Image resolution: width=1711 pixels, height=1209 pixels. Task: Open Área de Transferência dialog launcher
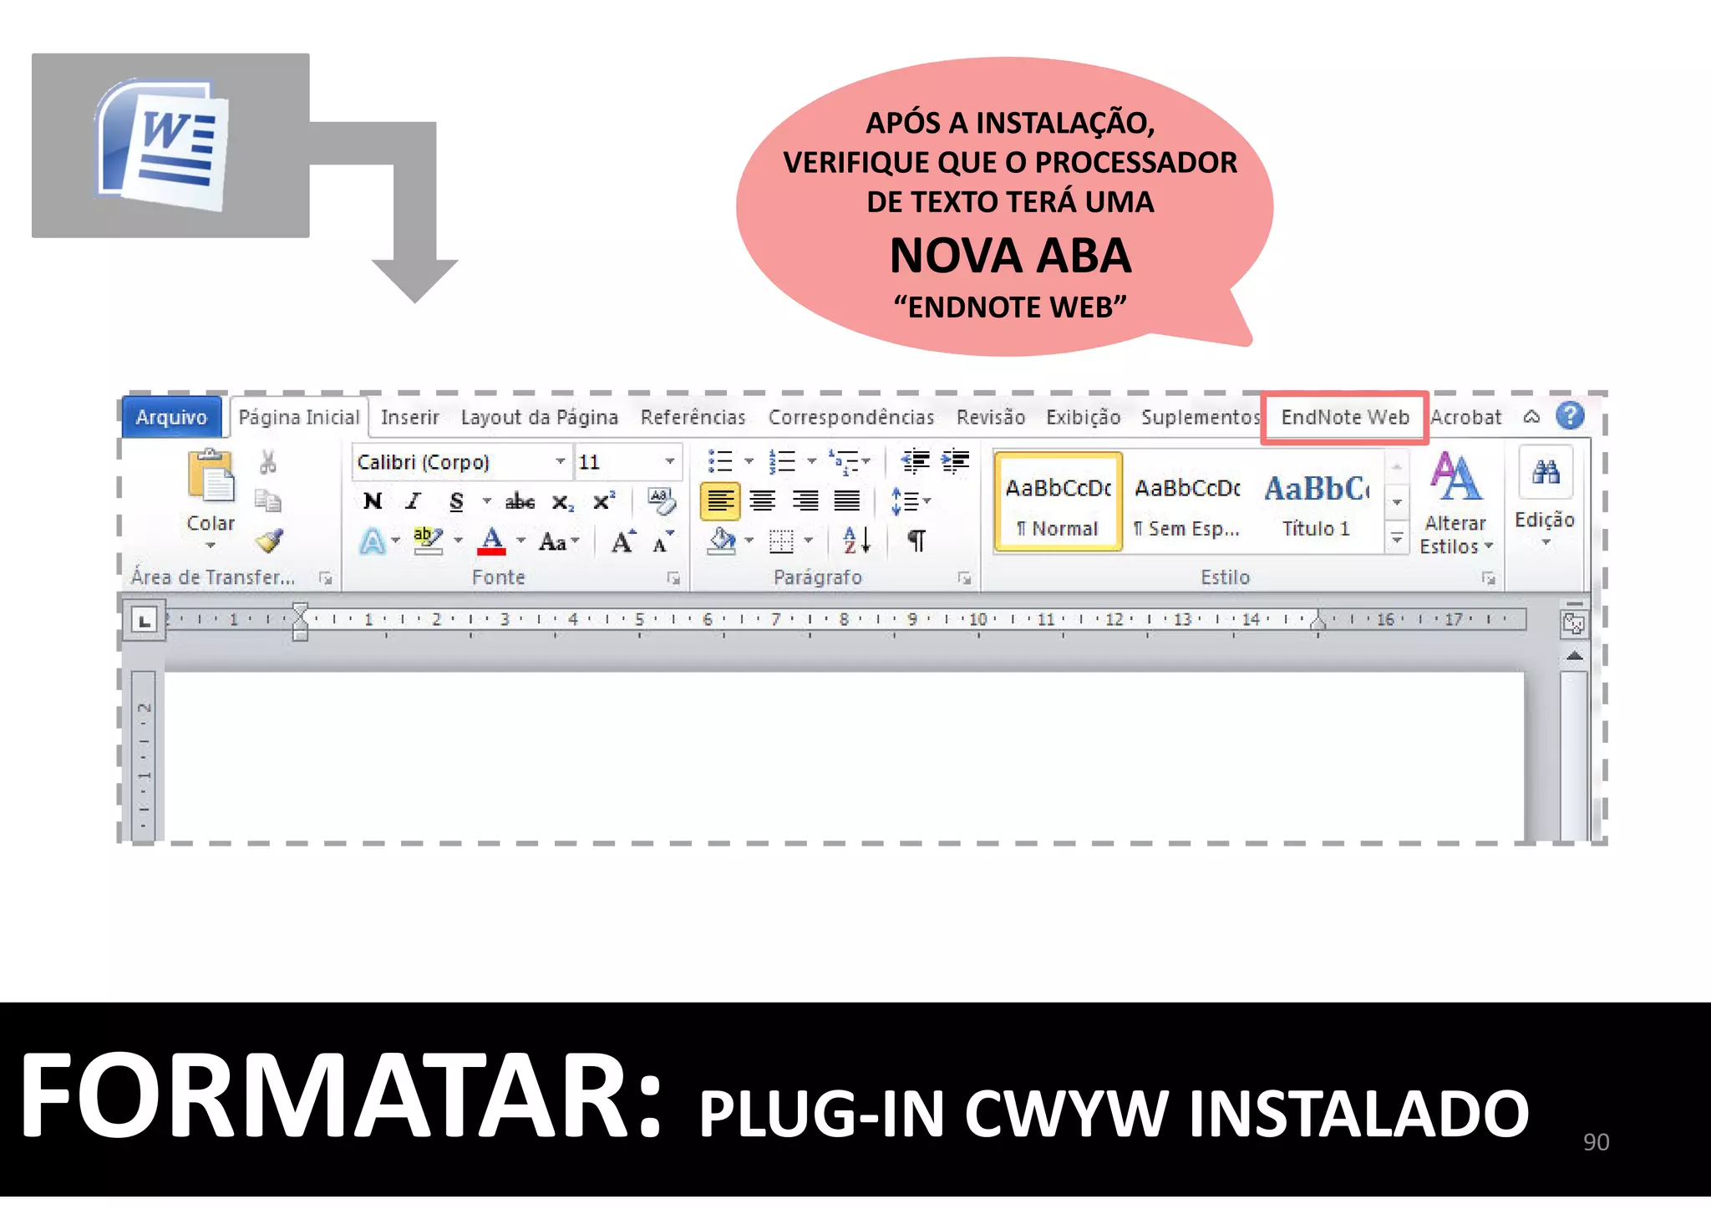point(326,578)
